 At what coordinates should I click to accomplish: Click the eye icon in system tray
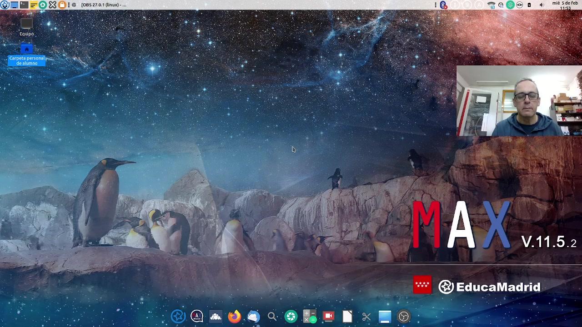520,5
